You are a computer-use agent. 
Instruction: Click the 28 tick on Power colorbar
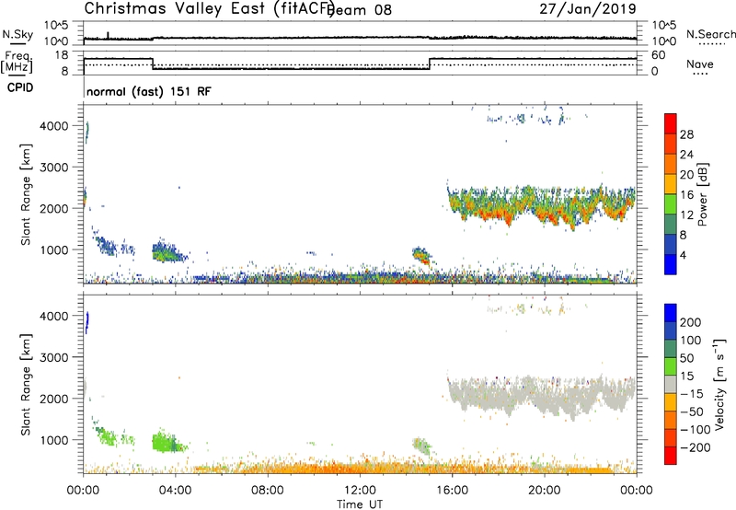686,134
